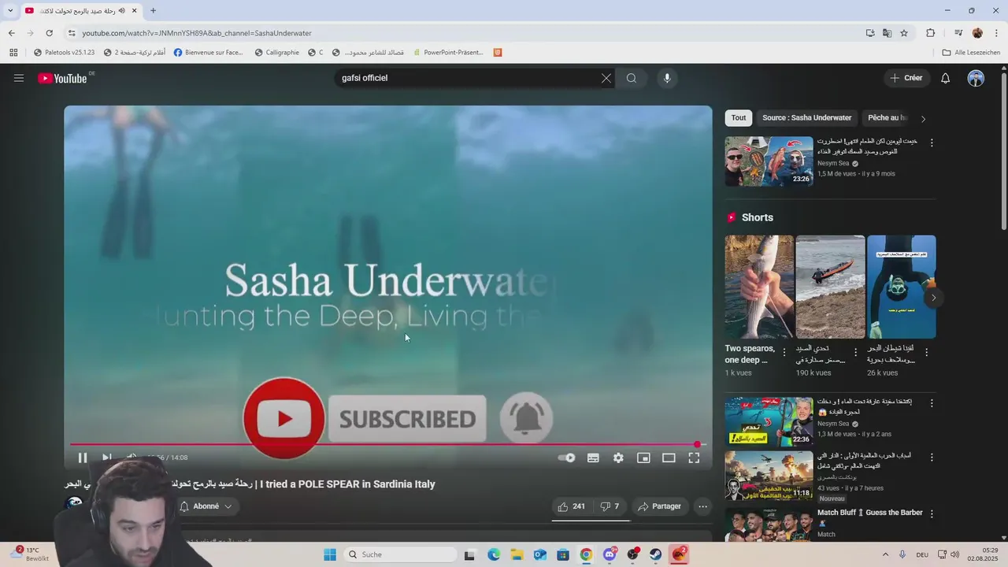Open the Bienvenue sur Face... bookmark

coord(209,53)
